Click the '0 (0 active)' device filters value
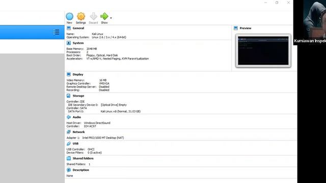 [x=95, y=152]
